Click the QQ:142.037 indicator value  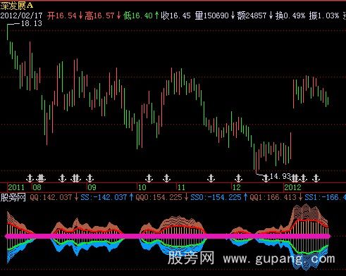(x=51, y=197)
